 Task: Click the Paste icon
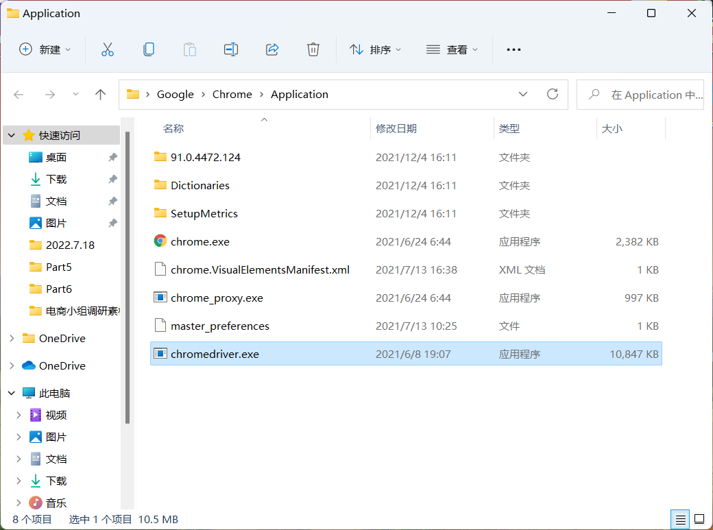pyautogui.click(x=189, y=49)
